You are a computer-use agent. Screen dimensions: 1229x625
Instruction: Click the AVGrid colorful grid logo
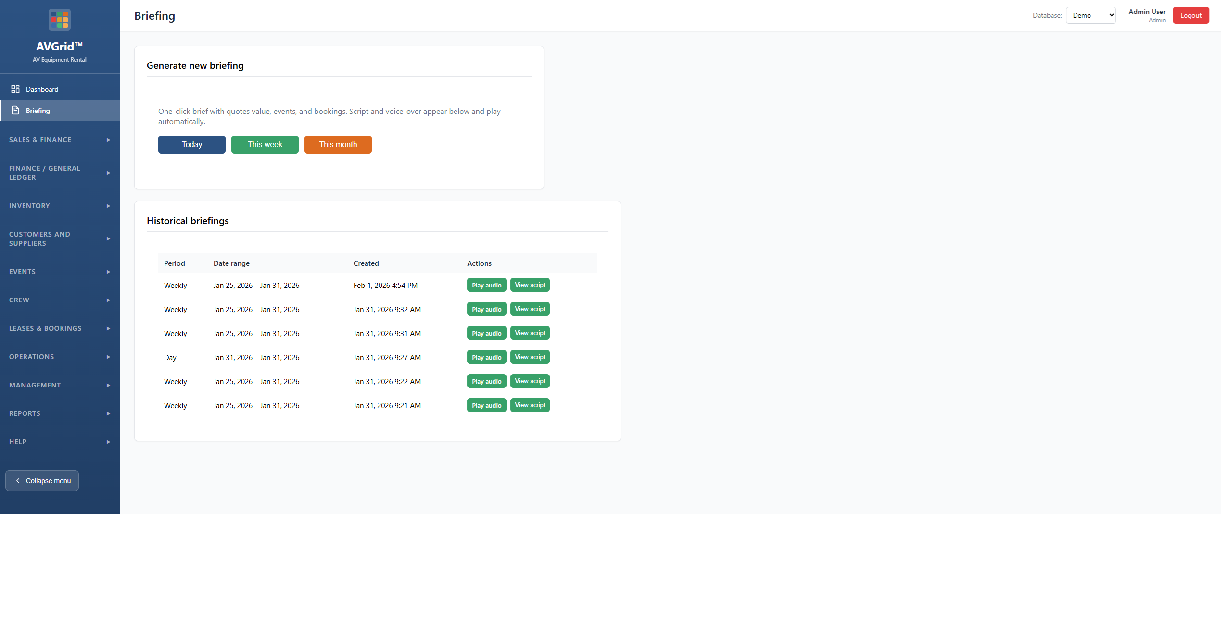tap(60, 20)
